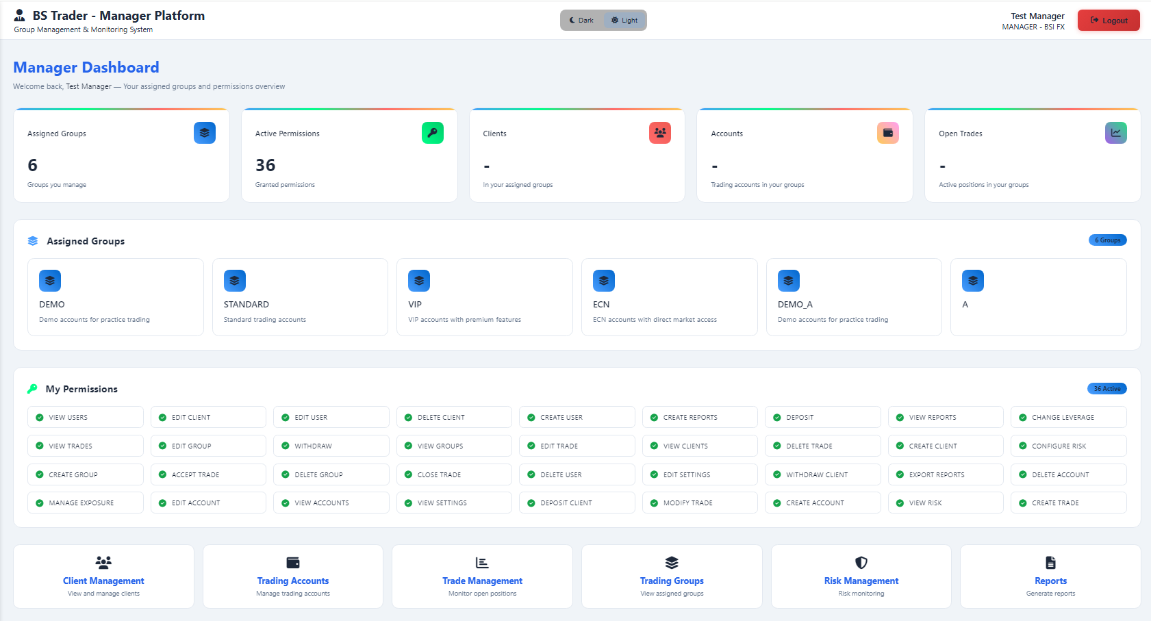This screenshot has height=621, width=1151.
Task: Log out with the red Logout button
Action: coord(1109,21)
